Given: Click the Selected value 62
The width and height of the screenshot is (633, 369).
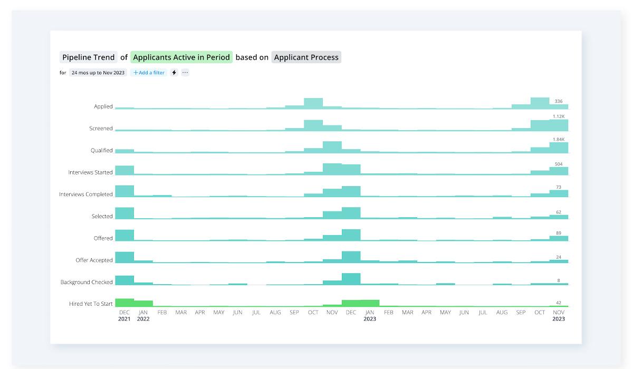Looking at the screenshot, I should click(x=559, y=212).
